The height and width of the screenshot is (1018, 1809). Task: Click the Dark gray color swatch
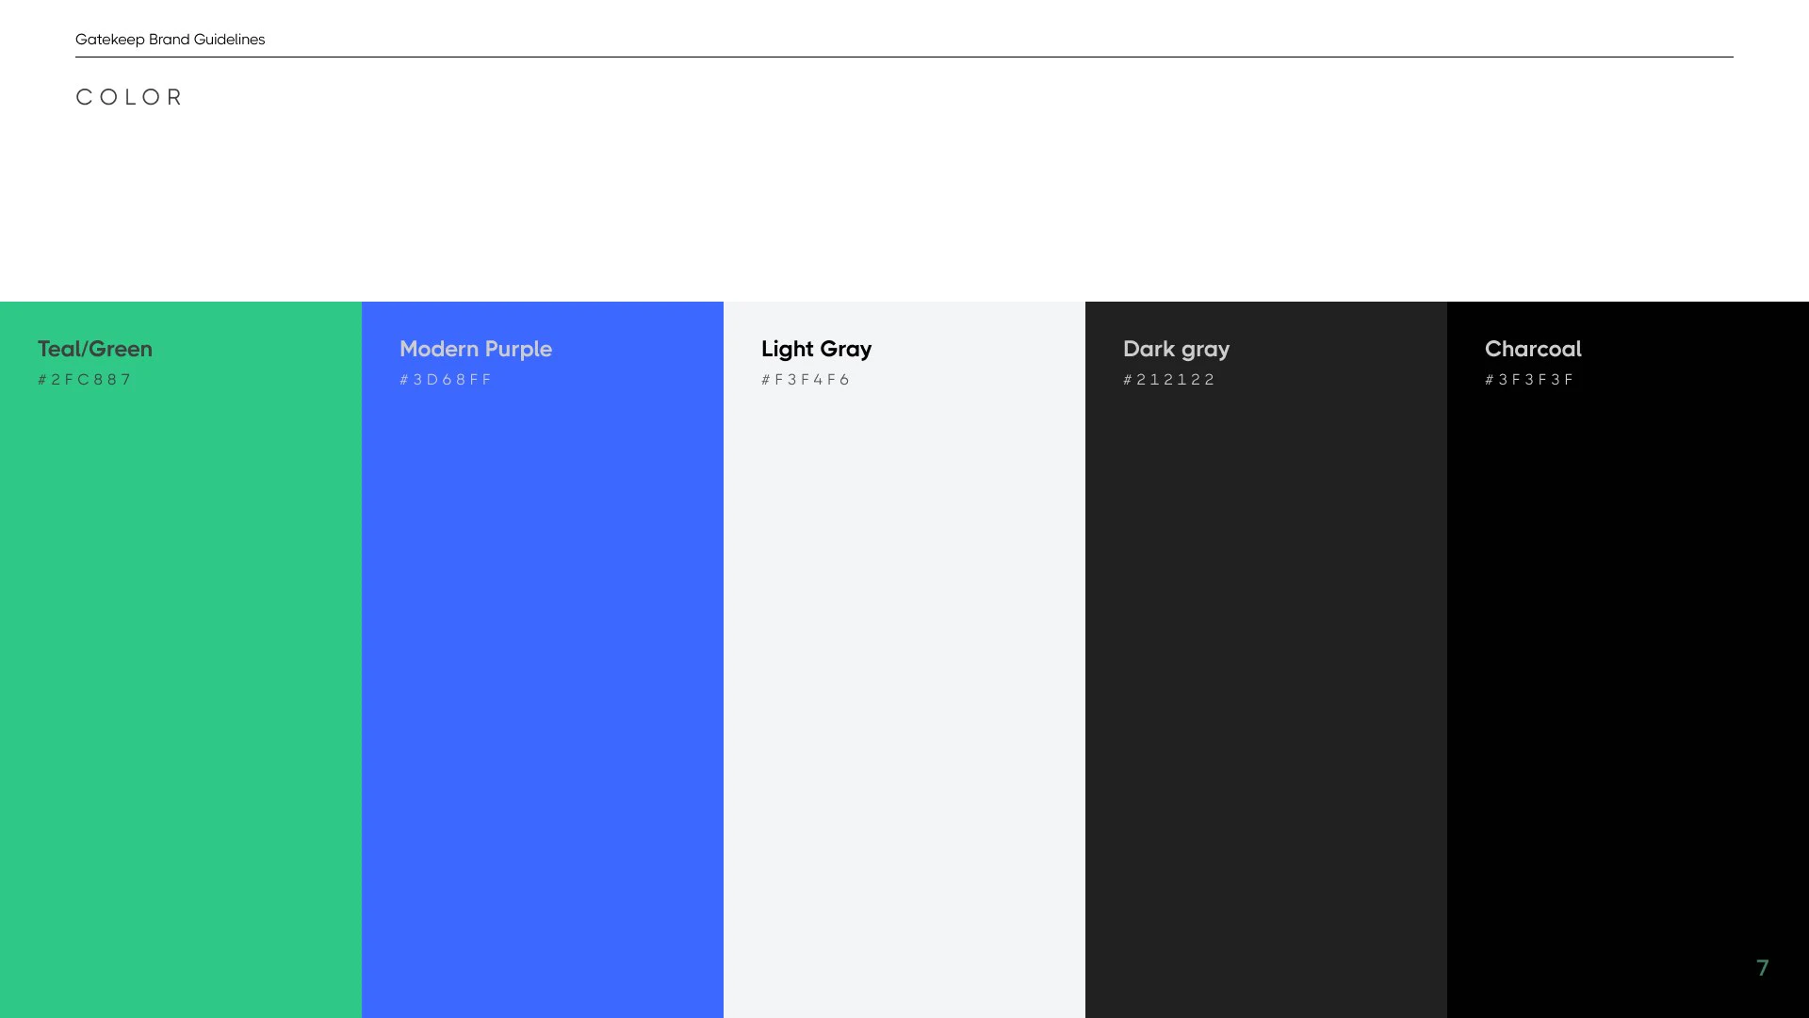1266,660
